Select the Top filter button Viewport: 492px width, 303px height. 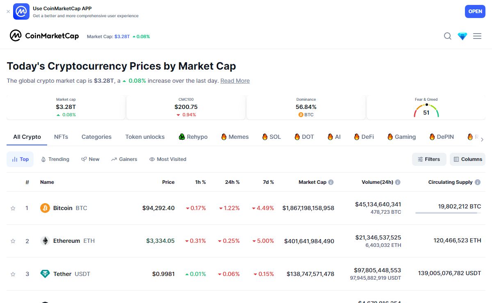tap(20, 159)
